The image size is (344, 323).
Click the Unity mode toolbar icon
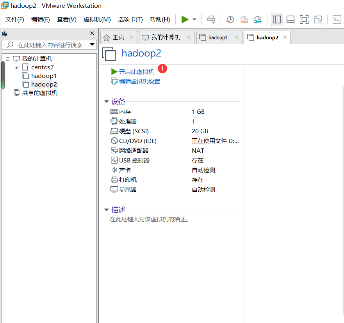tap(318, 19)
